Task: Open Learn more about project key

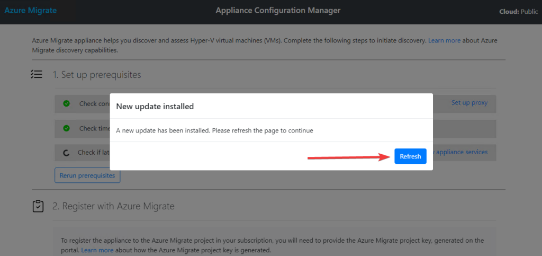Action: 97,250
